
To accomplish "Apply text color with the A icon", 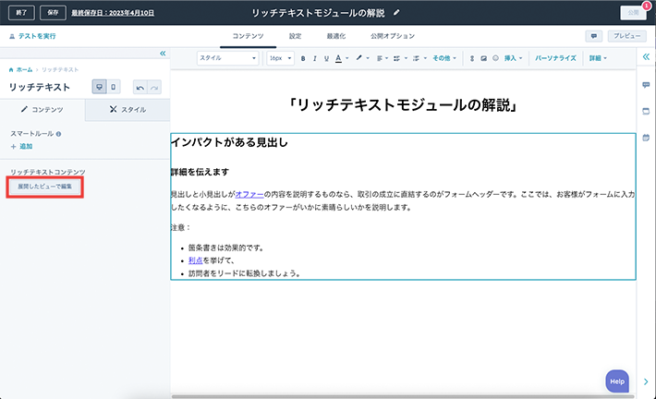I will [338, 58].
